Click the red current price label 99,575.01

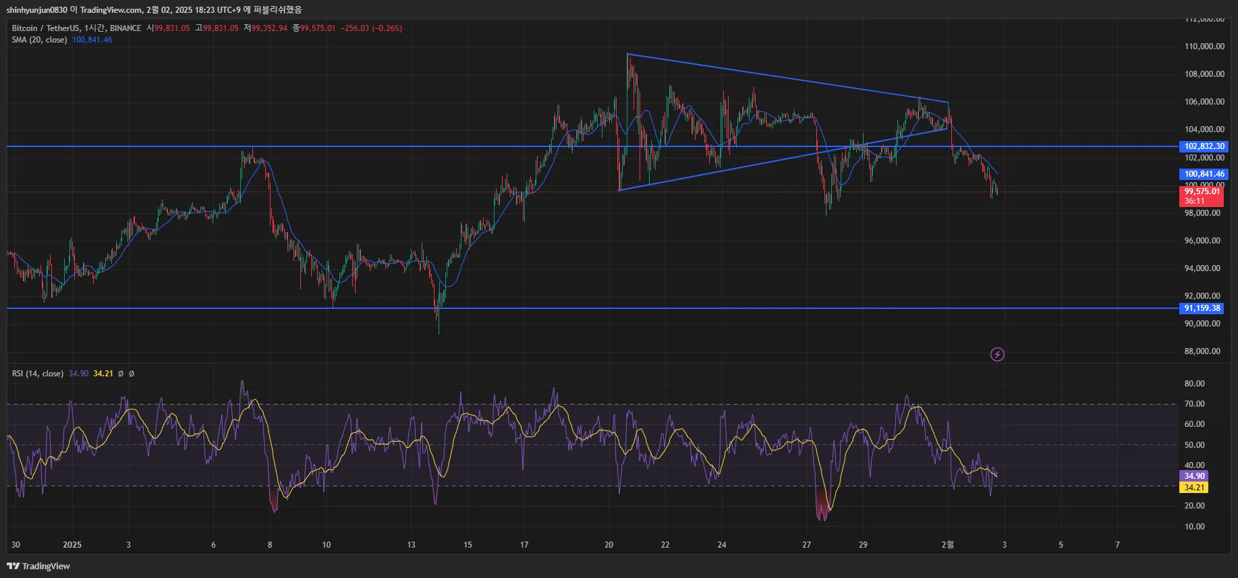click(1202, 192)
